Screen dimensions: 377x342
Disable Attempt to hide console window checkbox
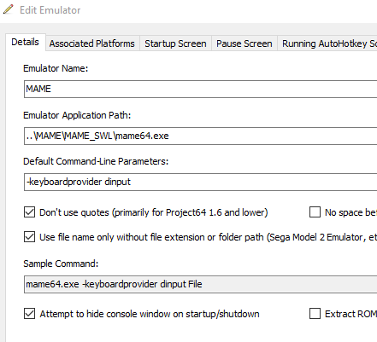point(30,314)
